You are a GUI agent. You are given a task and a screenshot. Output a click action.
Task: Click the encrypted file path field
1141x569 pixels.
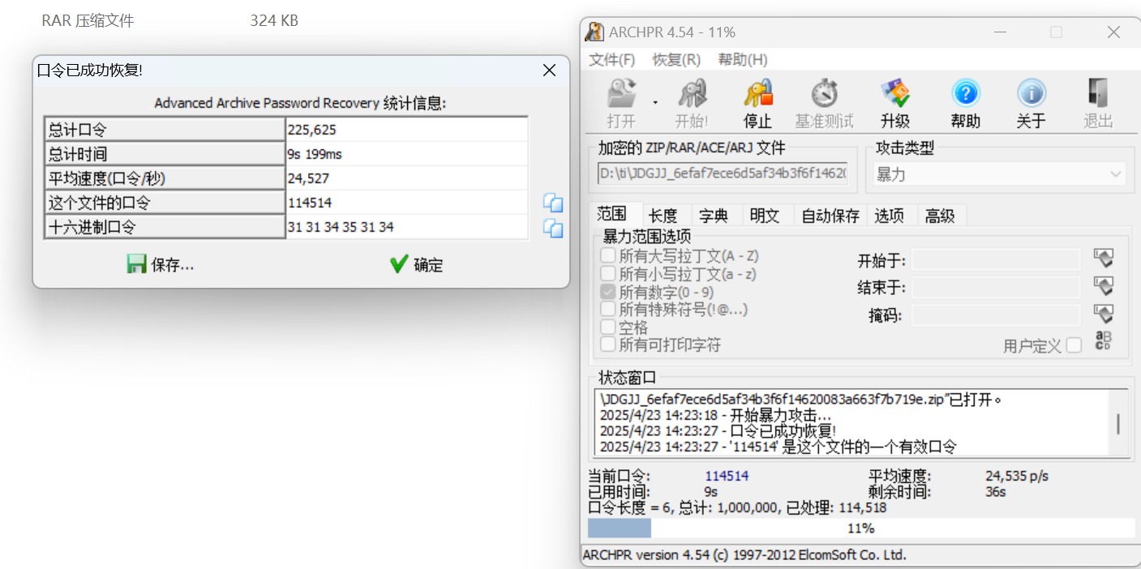click(x=723, y=173)
